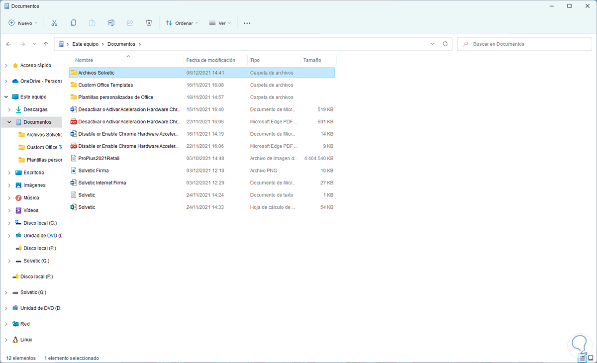
Task: Open the Nuevo dropdown button
Action: [23, 23]
